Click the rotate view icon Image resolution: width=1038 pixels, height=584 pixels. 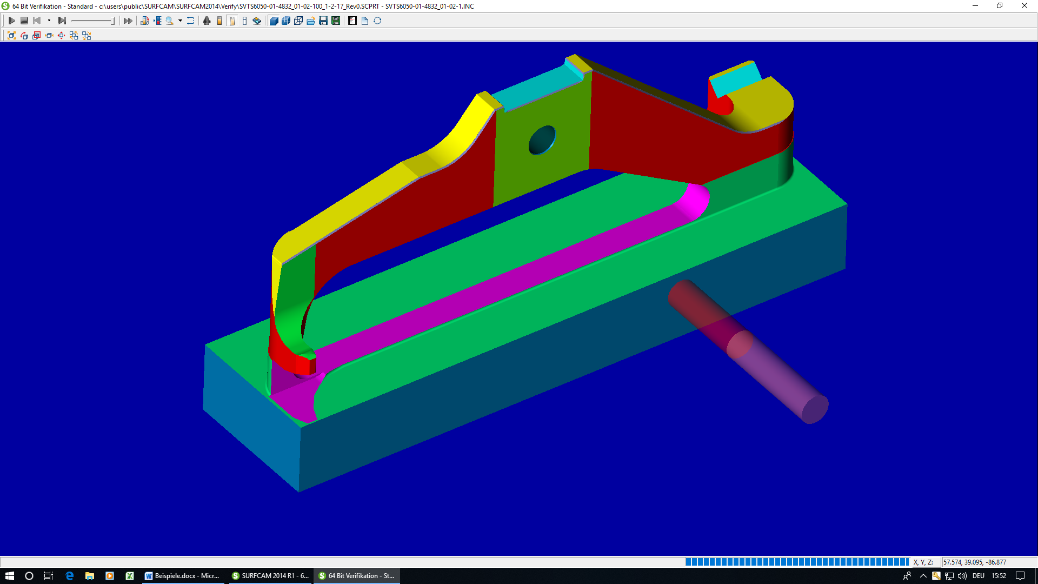(24, 35)
